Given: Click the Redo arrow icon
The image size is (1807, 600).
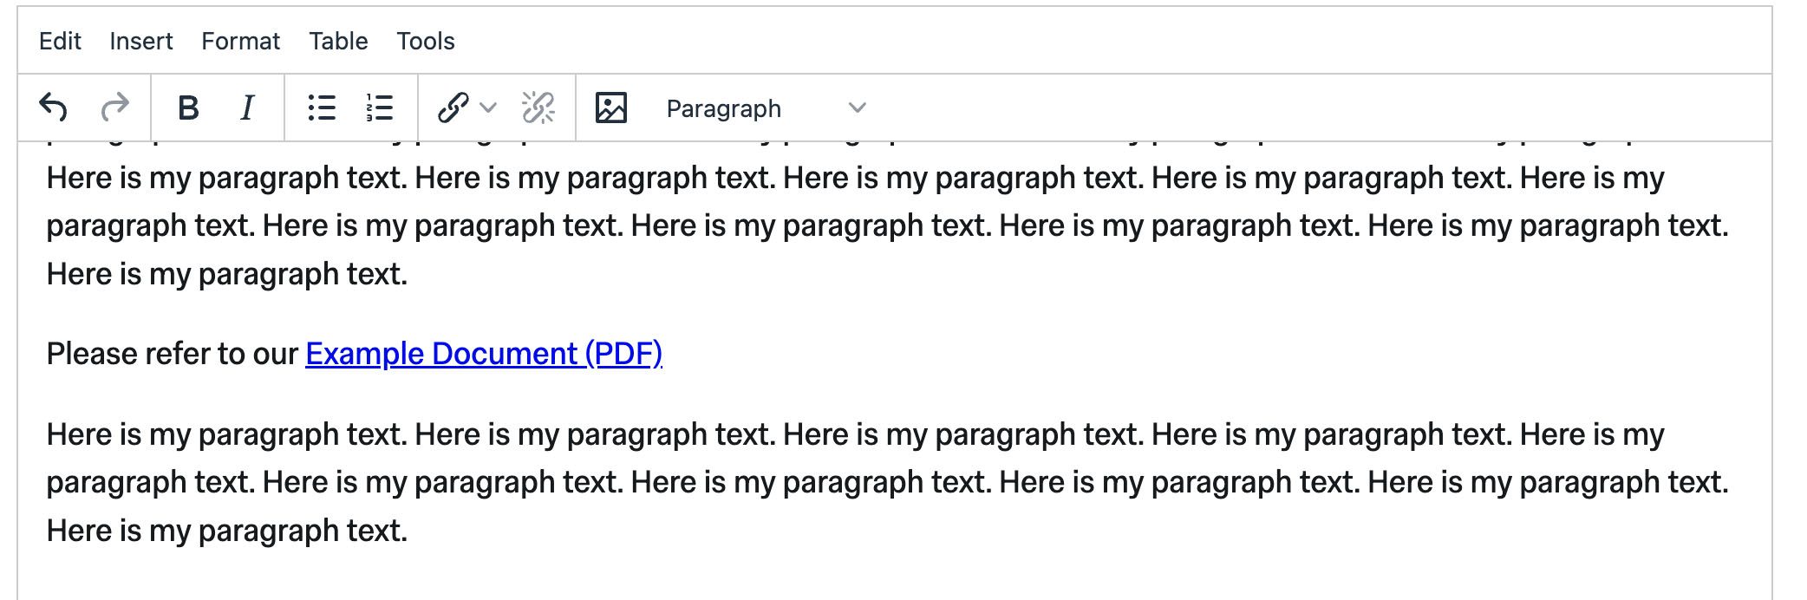Looking at the screenshot, I should tap(114, 108).
